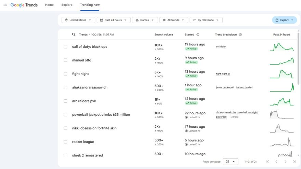This screenshot has width=301, height=169.
Task: Open the United States location dropdown
Action: click(x=78, y=20)
